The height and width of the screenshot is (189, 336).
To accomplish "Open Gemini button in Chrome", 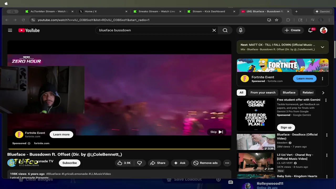I will (323, 12).
